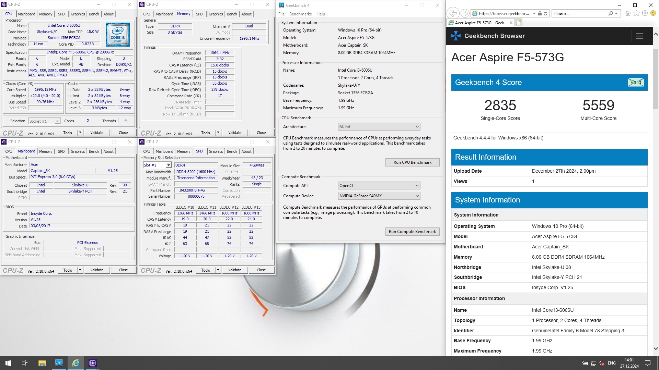Open the browser address bar dropdown arrow

pyautogui.click(x=534, y=13)
